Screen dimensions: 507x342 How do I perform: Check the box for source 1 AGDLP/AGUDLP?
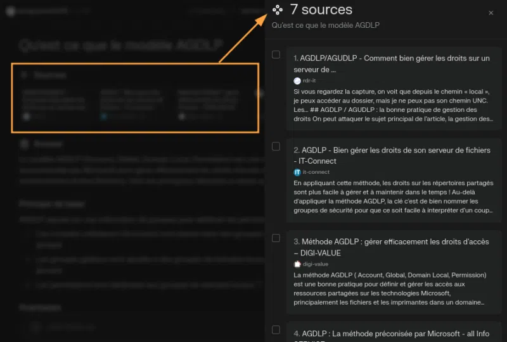[x=276, y=54]
